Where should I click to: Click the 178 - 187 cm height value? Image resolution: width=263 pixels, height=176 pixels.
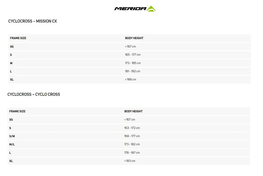pyautogui.click(x=132, y=153)
